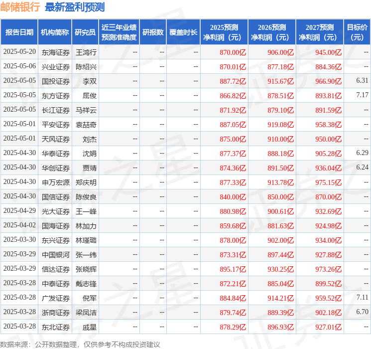Select 广发证券 target price 7.11

(x=362, y=297)
